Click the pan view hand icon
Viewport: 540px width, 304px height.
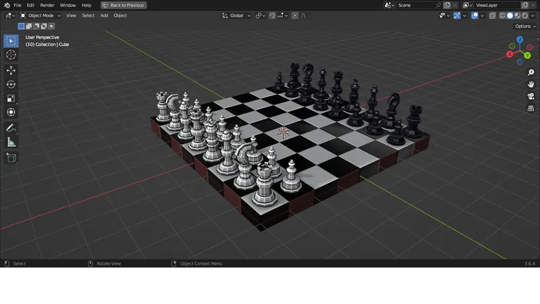531,84
